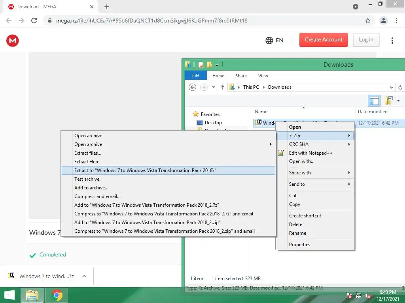
Task: Expand breadcrumb arrow between This PC and Downloads
Action: (x=264, y=87)
